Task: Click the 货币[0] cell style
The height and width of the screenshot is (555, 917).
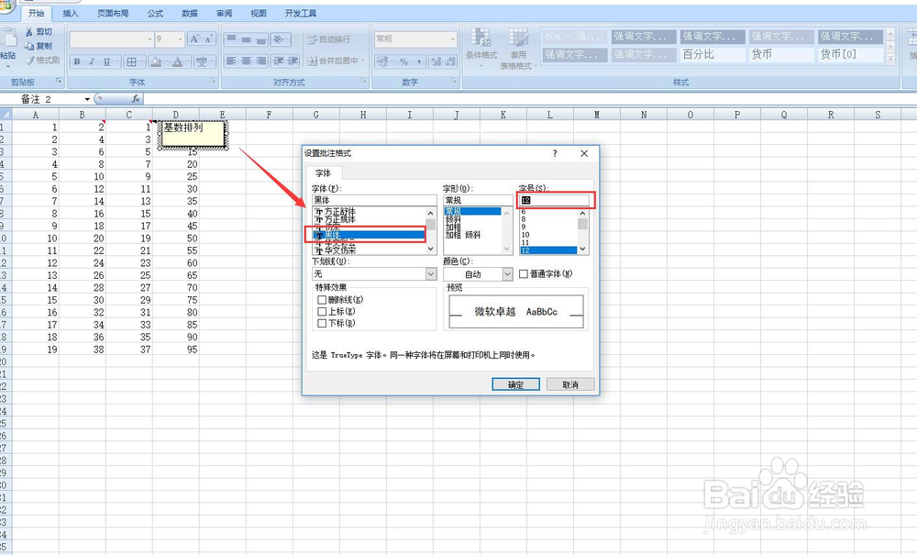Action: click(x=849, y=54)
